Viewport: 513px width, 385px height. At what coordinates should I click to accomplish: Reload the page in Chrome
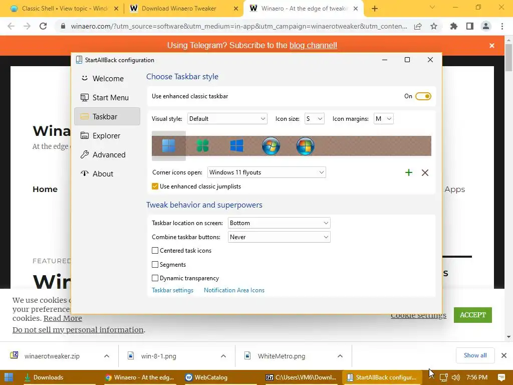(x=43, y=26)
